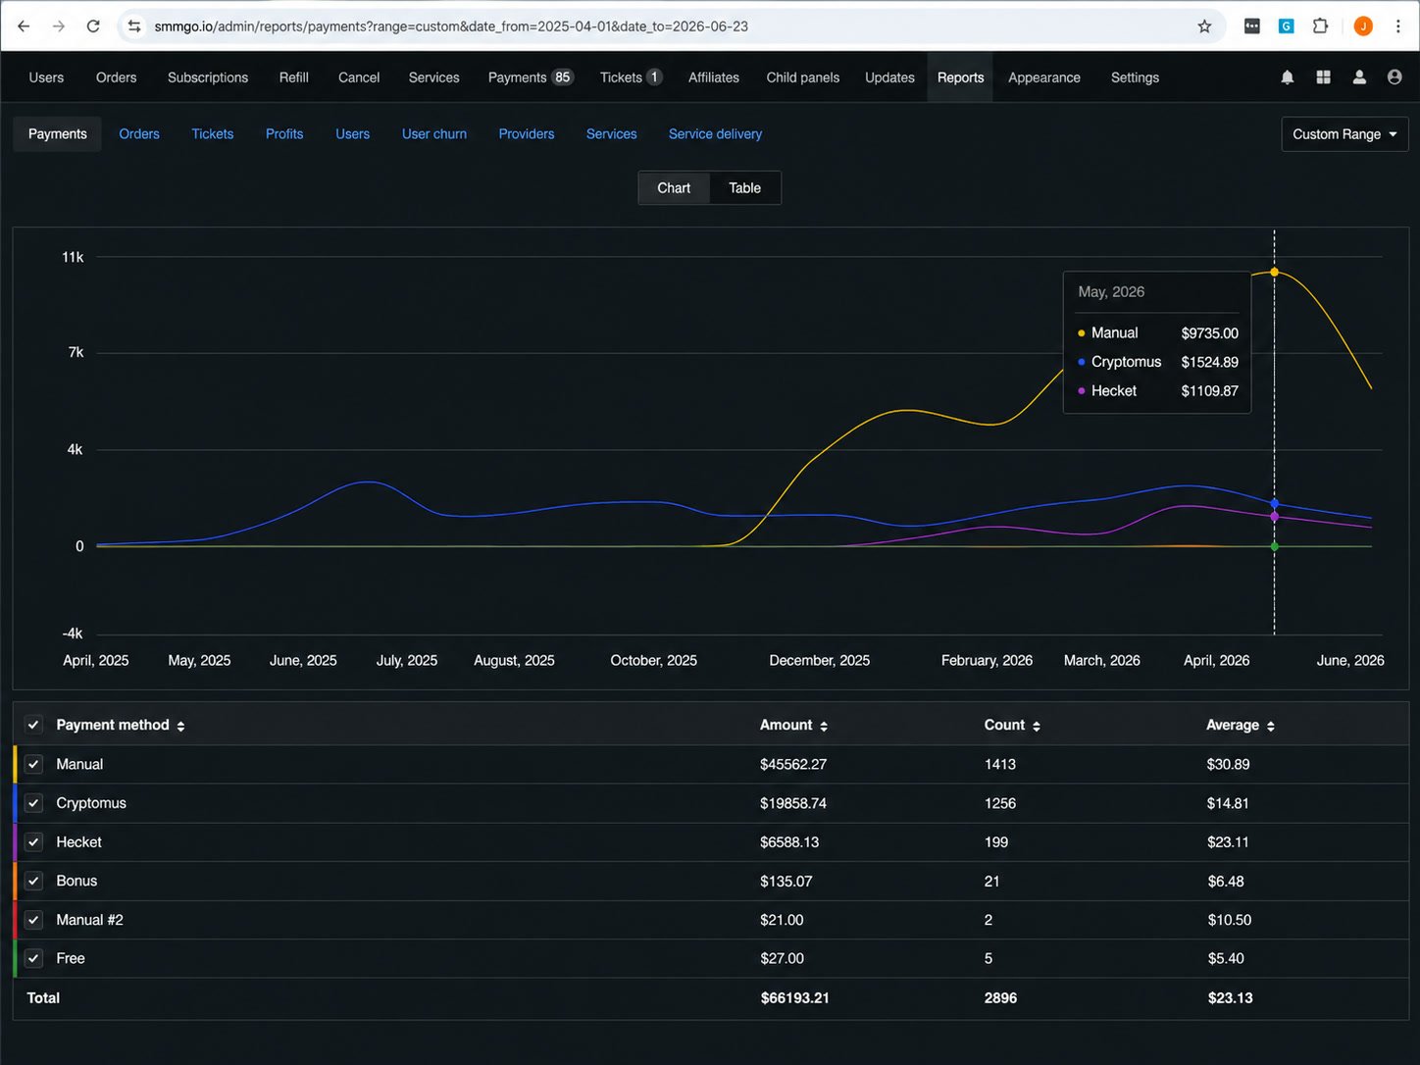Open the User churn report tab
The height and width of the screenshot is (1065, 1420).
434,134
